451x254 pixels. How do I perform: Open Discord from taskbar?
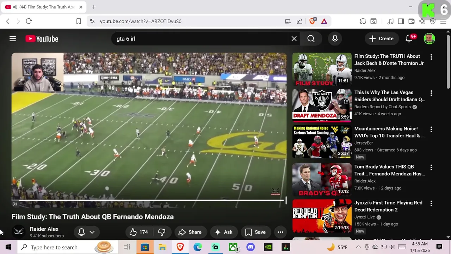point(251,247)
